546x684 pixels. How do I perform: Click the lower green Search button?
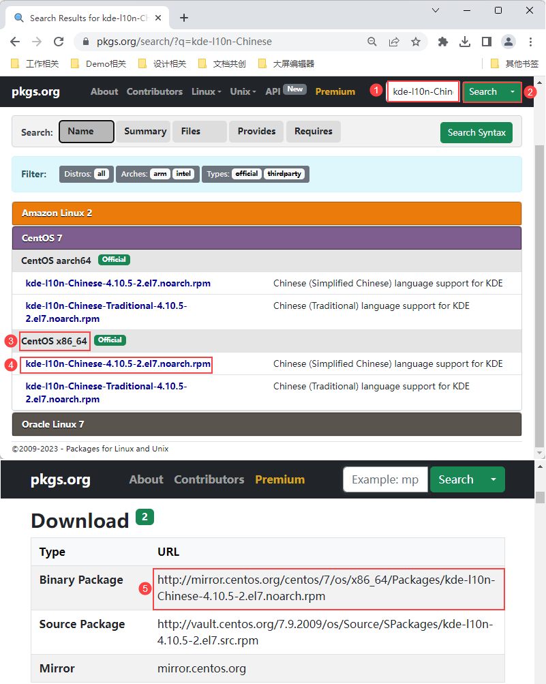pyautogui.click(x=456, y=479)
